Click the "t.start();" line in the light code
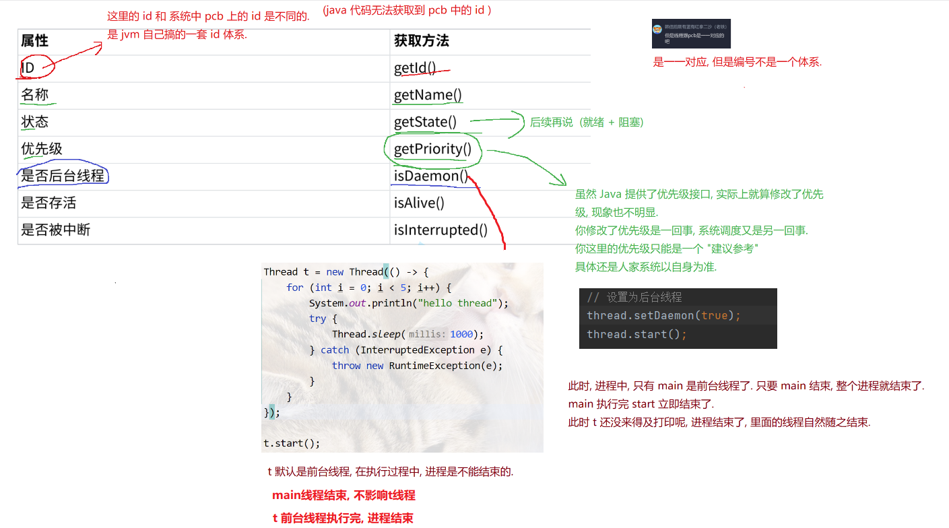Screen dimensions: 949x528 (292, 443)
